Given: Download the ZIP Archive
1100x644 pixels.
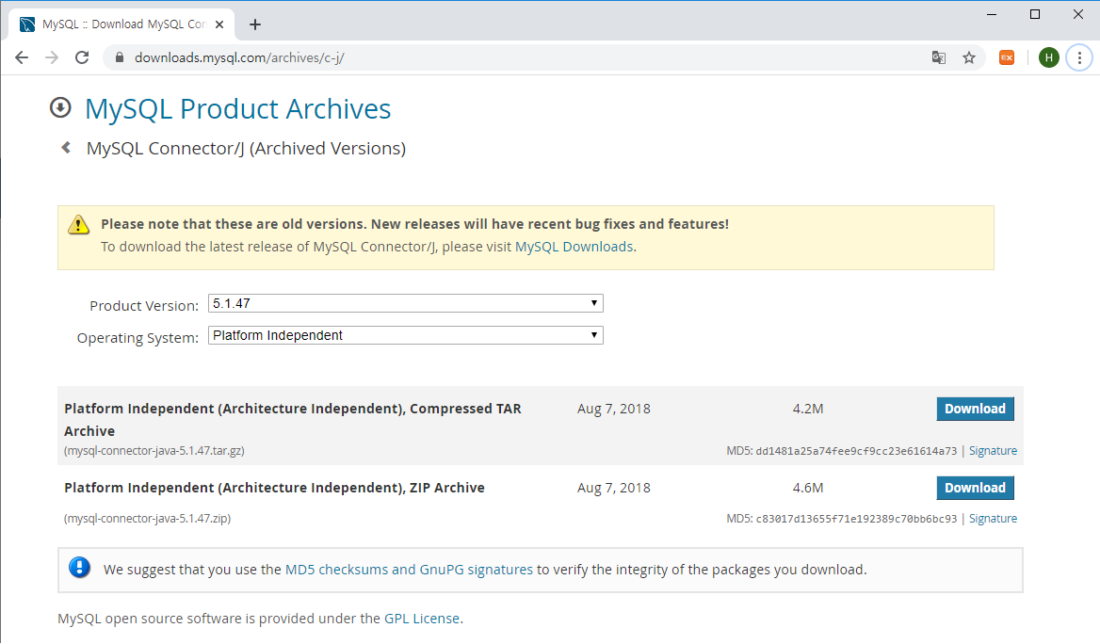Looking at the screenshot, I should [x=975, y=489].
